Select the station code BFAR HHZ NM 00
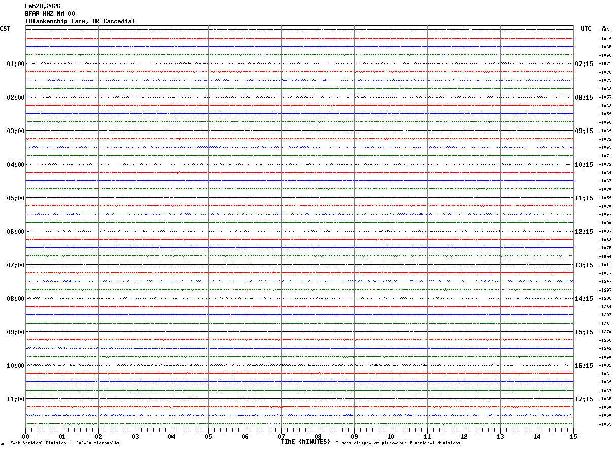 point(50,14)
